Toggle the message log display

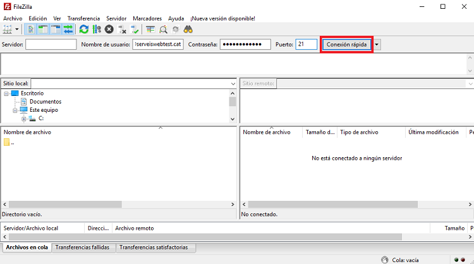tap(30, 29)
